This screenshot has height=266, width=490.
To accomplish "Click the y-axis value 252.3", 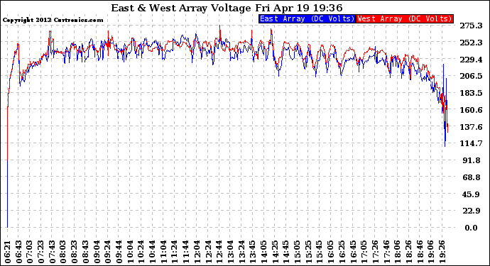I will point(471,43).
